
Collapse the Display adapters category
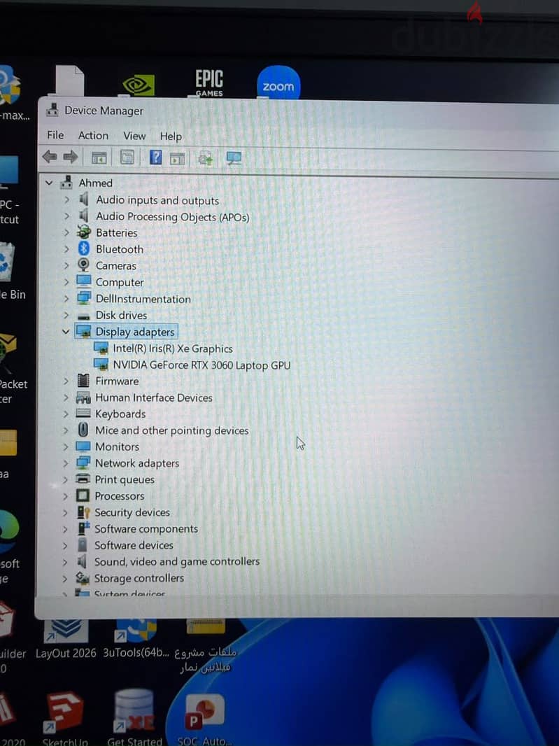tap(66, 332)
